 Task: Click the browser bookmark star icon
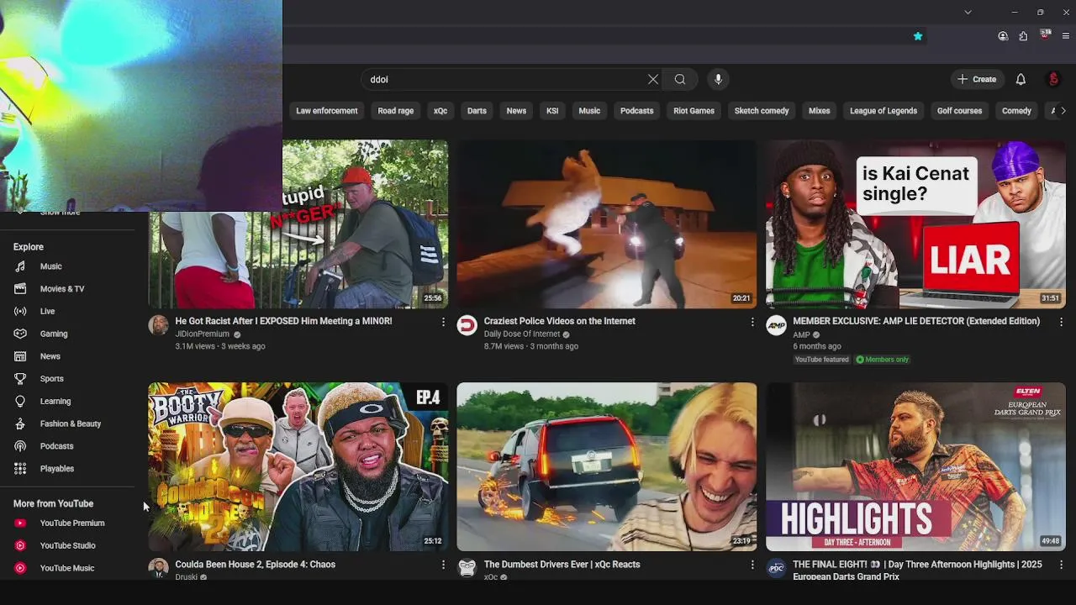coord(918,36)
